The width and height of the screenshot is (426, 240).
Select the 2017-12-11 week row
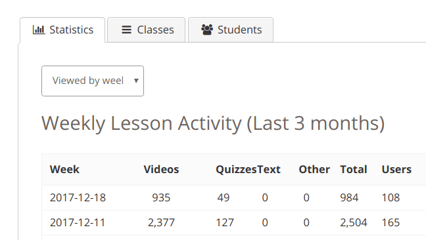pos(234,223)
